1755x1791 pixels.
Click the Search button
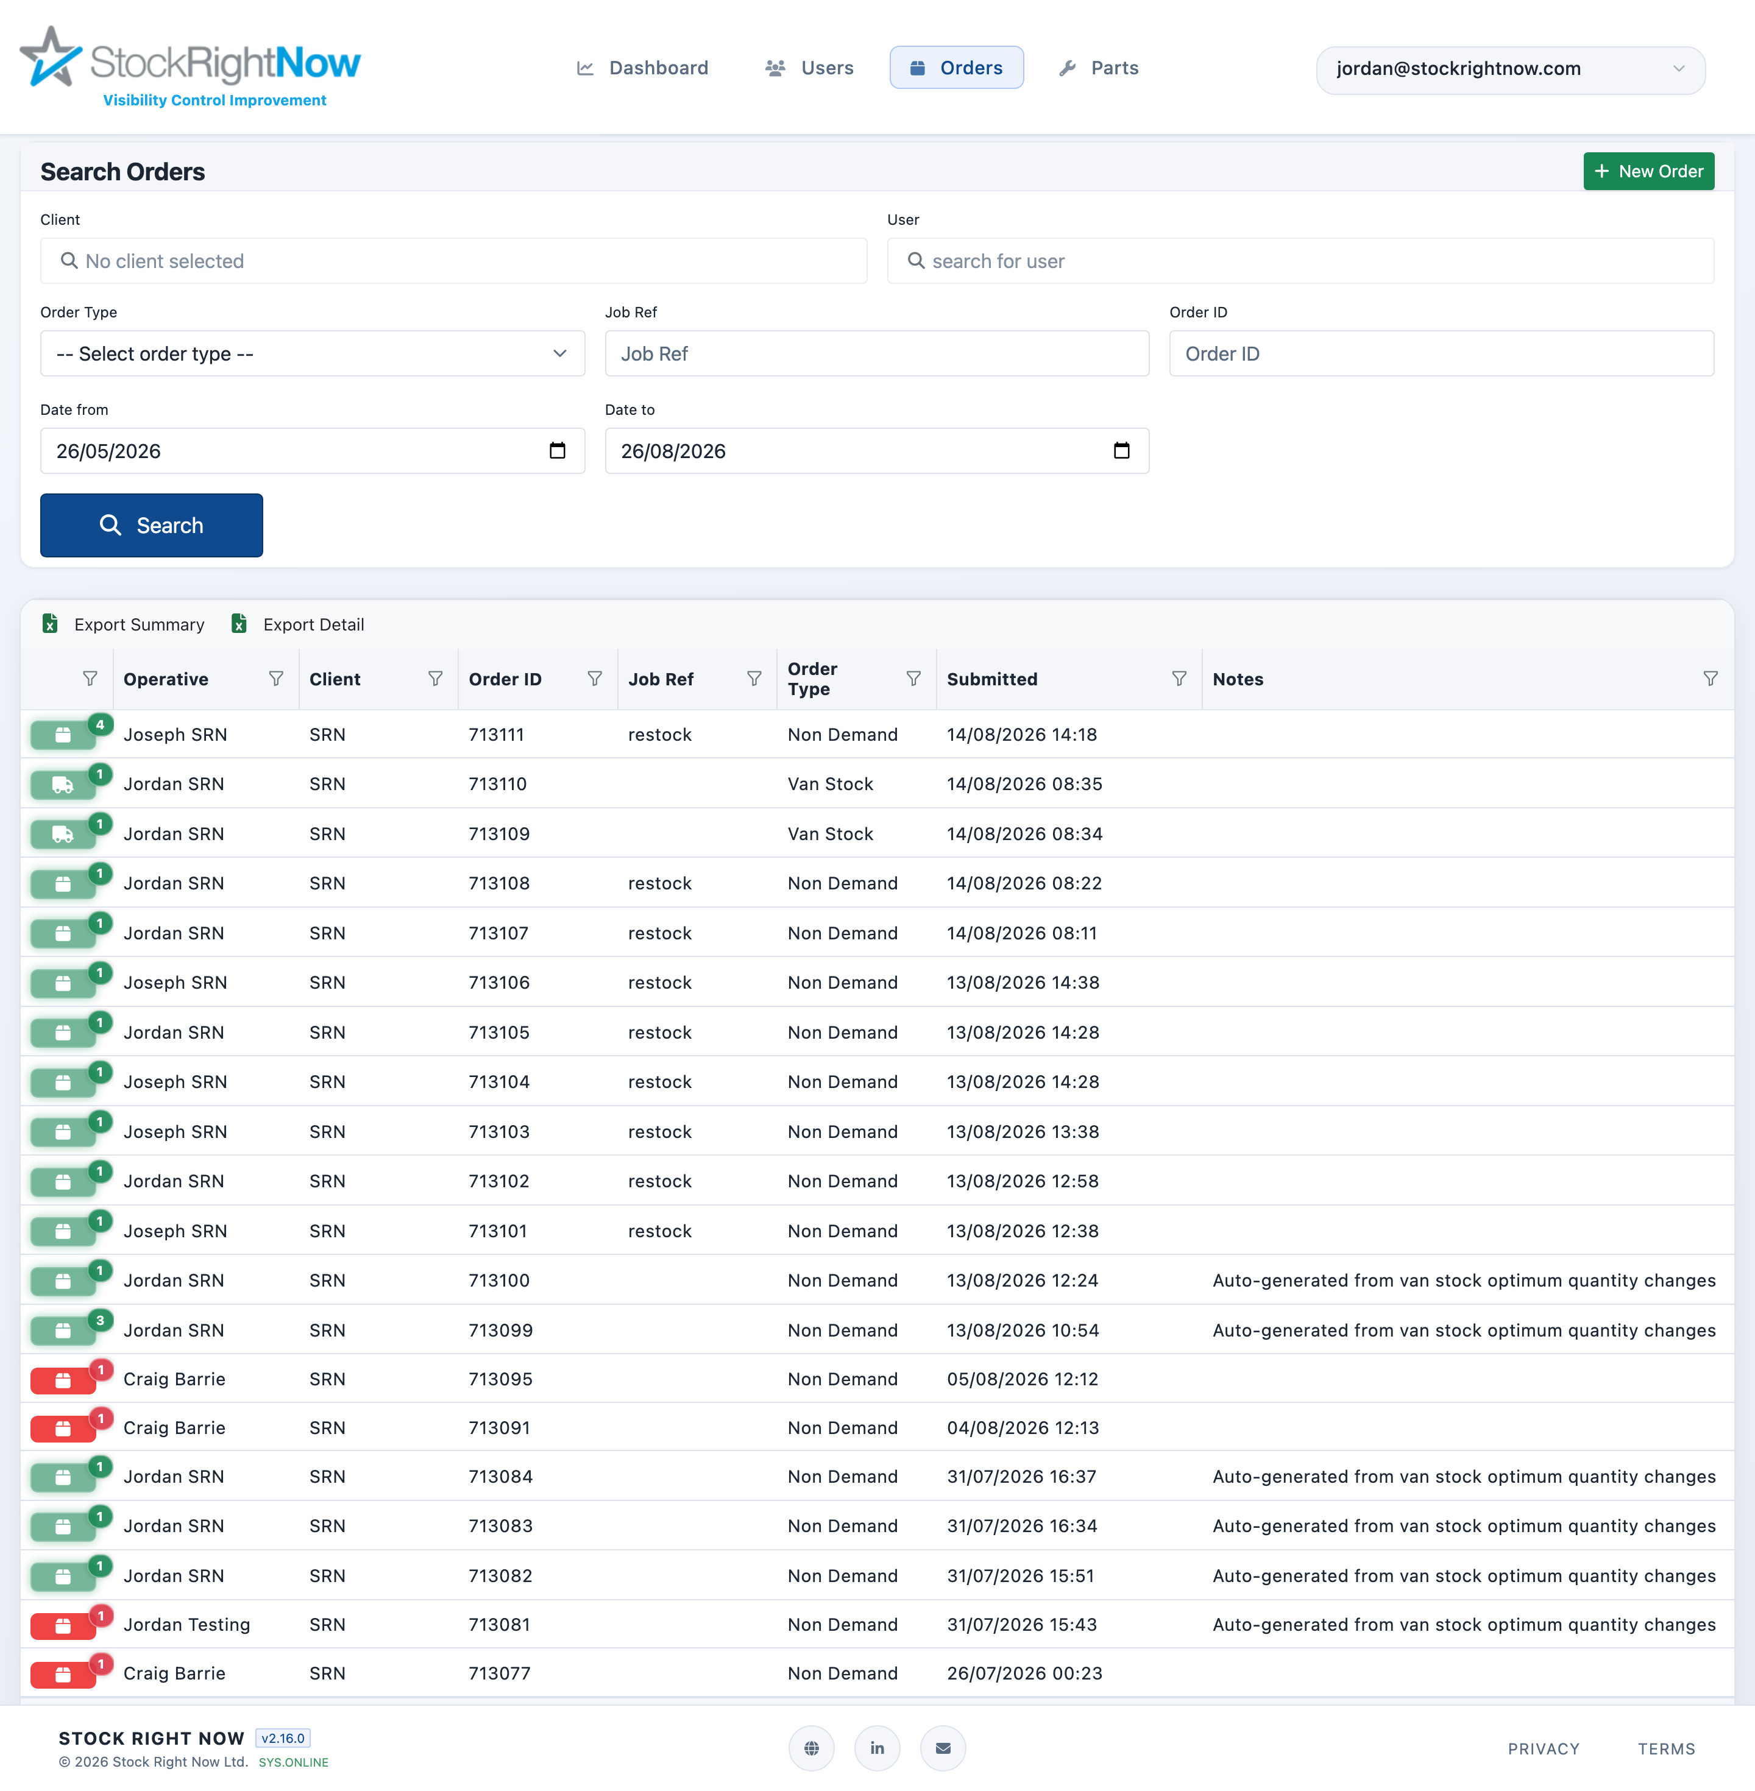(151, 525)
